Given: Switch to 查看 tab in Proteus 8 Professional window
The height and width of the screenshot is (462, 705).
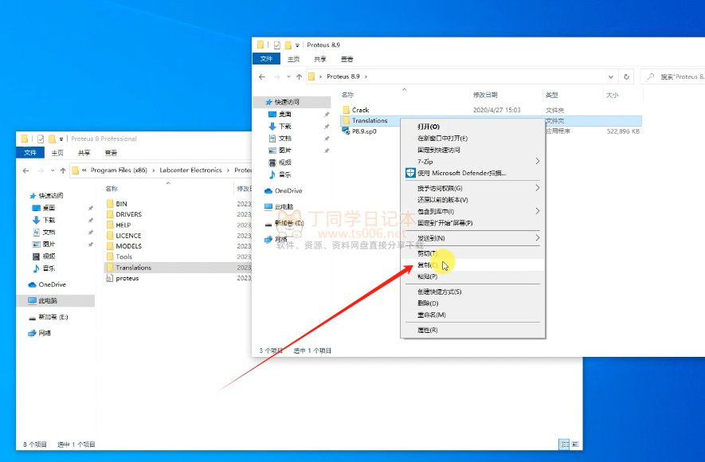Looking at the screenshot, I should pyautogui.click(x=111, y=153).
